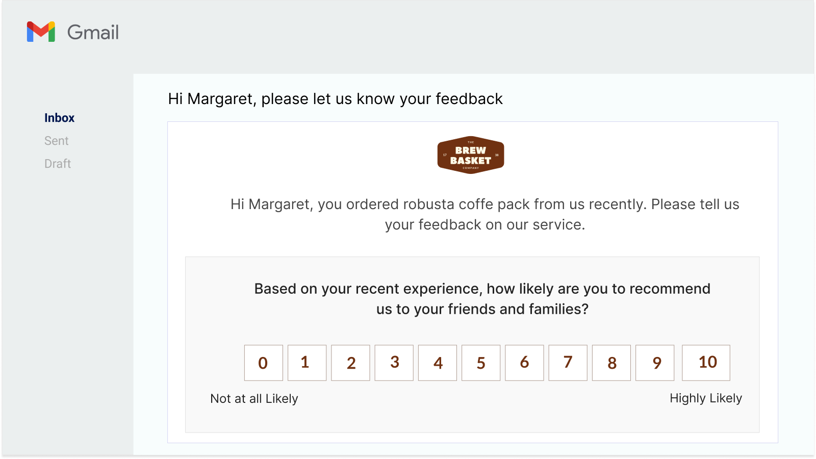Open the Draft folder
Image resolution: width=816 pixels, height=459 pixels.
coord(57,164)
